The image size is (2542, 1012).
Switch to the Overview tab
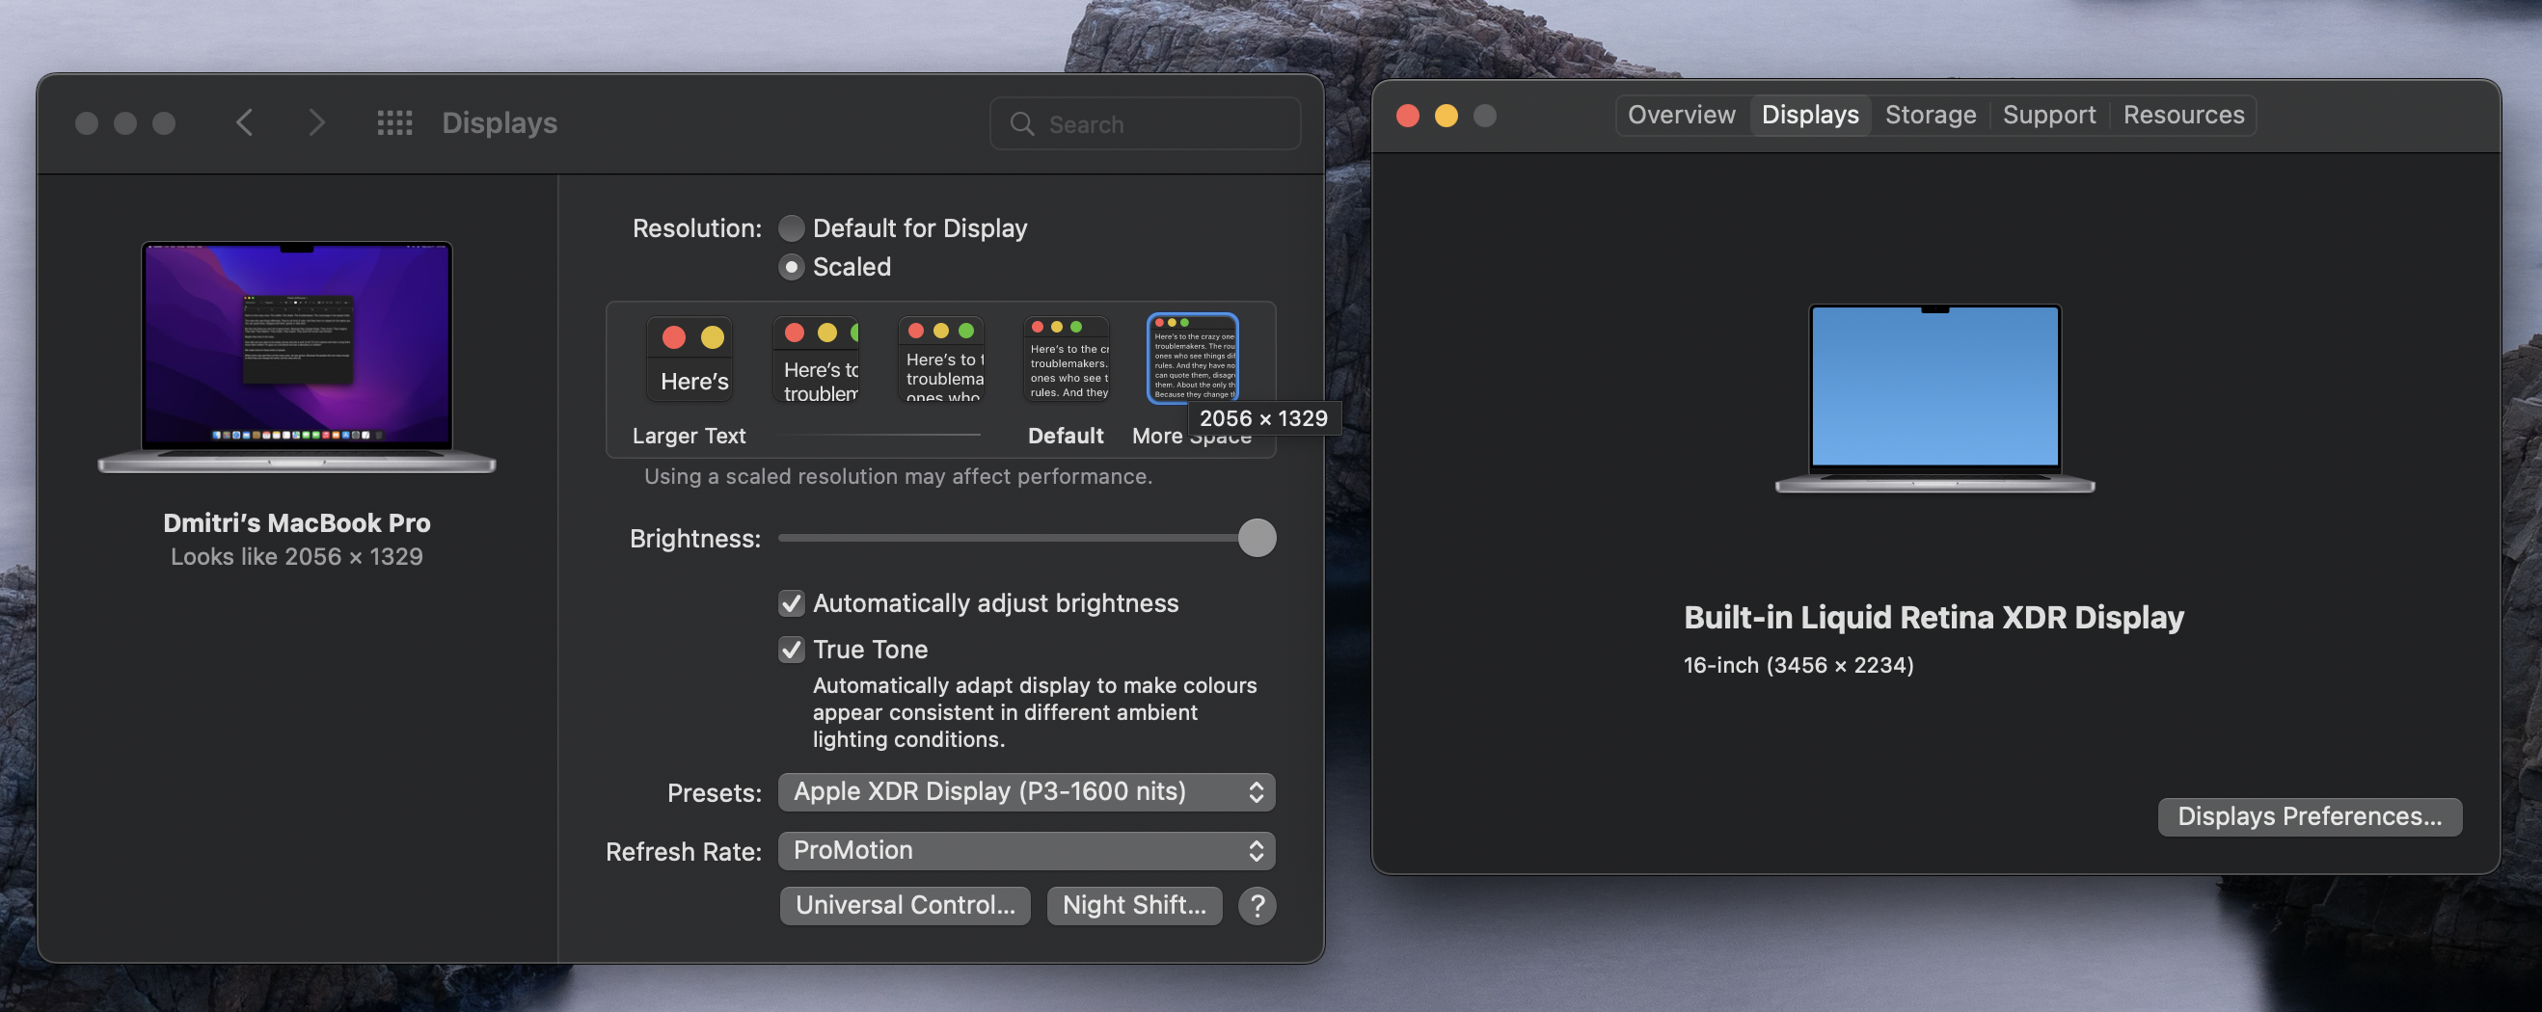[1682, 116]
